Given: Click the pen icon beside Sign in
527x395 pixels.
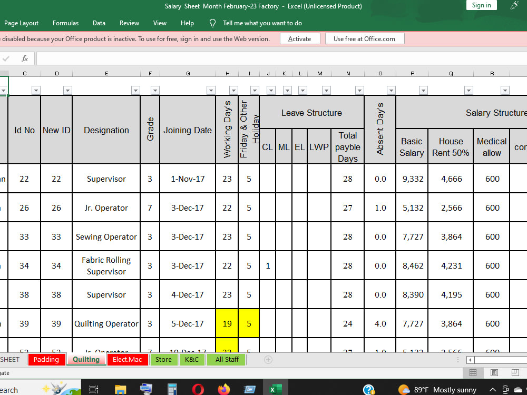Looking at the screenshot, I should coord(514,5).
